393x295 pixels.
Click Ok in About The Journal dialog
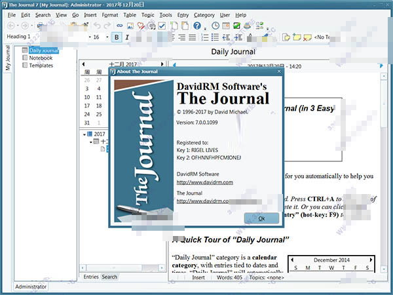click(x=261, y=218)
